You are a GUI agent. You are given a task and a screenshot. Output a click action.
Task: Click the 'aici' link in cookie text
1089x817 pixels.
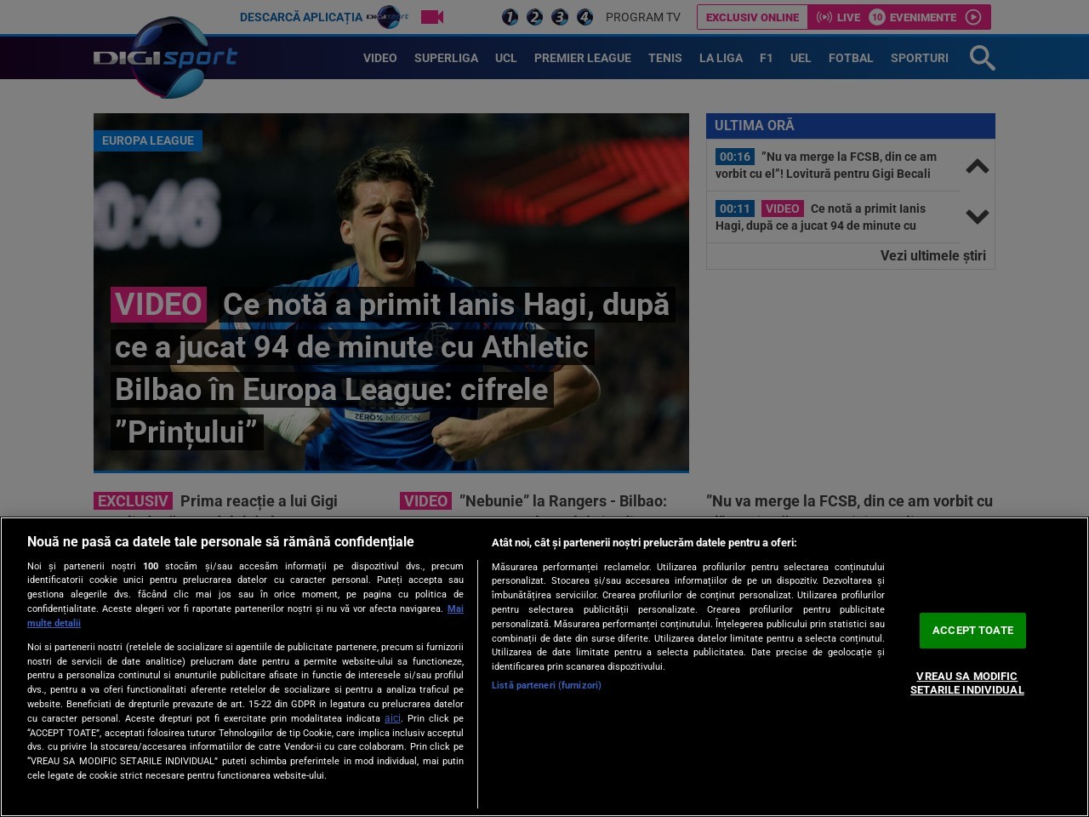[x=392, y=718]
